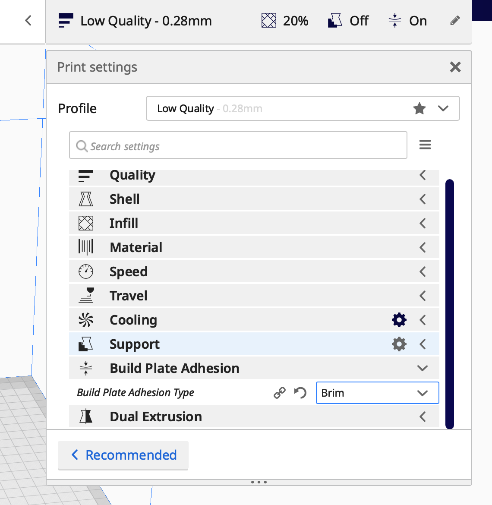The width and height of the screenshot is (492, 505).
Task: Switch to Recommended settings mode
Action: click(x=123, y=455)
